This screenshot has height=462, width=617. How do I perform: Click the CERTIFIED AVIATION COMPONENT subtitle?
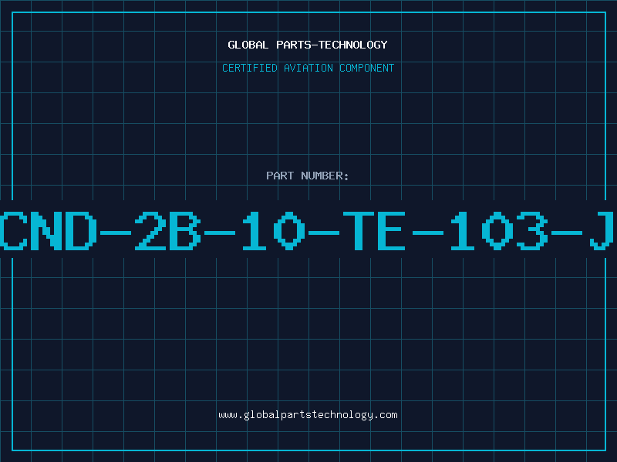click(308, 68)
